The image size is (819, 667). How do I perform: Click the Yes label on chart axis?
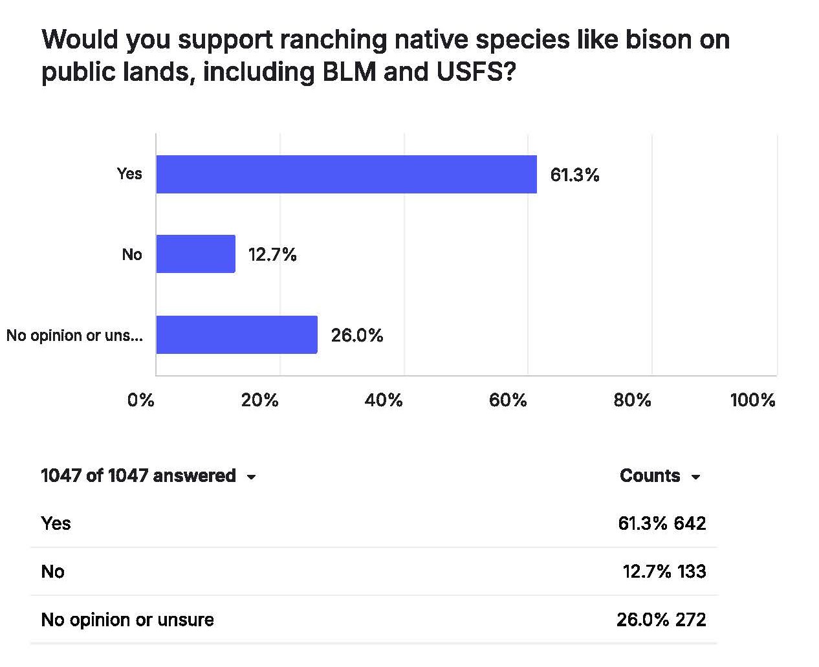tap(129, 173)
